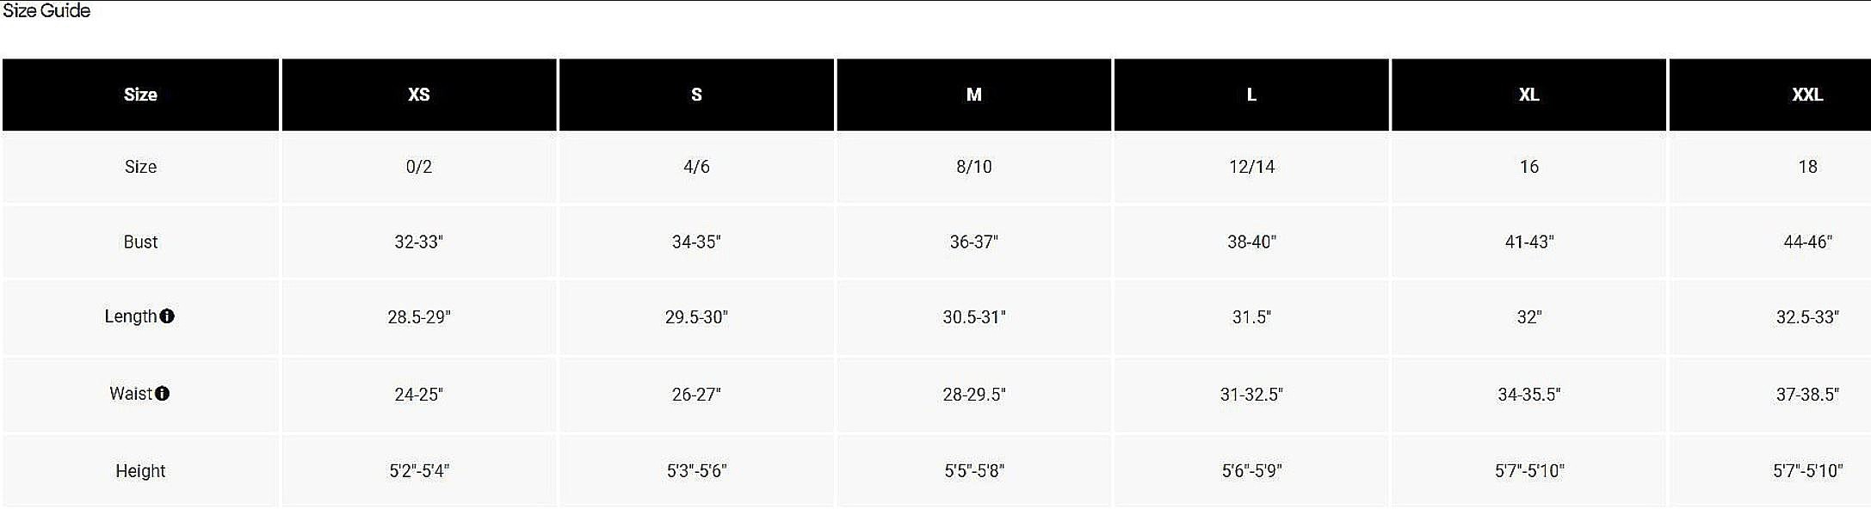Click the Bust row label
1871x509 pixels.
coord(140,242)
